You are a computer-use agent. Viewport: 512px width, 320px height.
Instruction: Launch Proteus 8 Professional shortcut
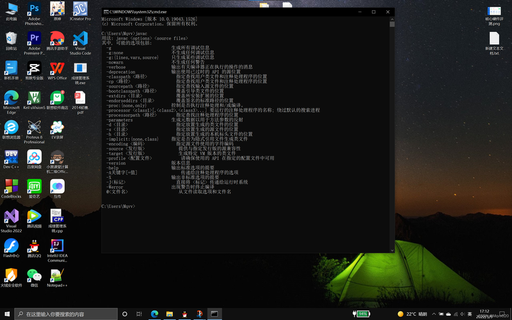coord(35,132)
